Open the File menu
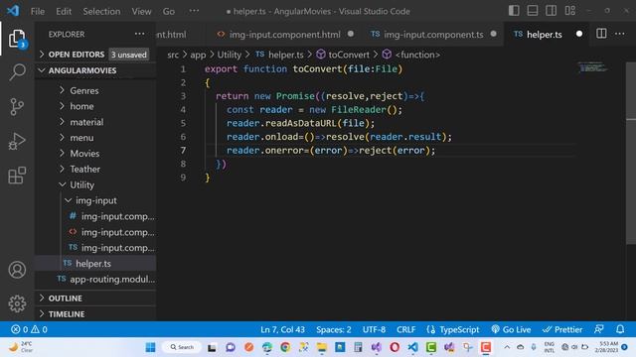The image size is (636, 357). coord(38,11)
